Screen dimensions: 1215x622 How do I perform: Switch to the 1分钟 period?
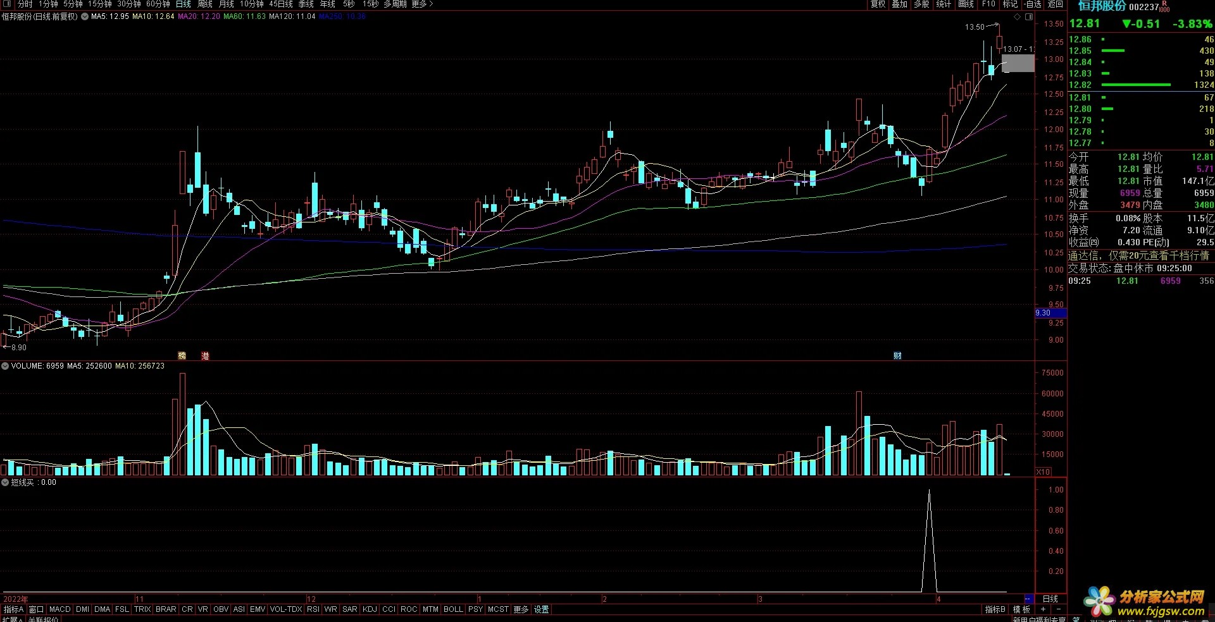click(x=48, y=4)
